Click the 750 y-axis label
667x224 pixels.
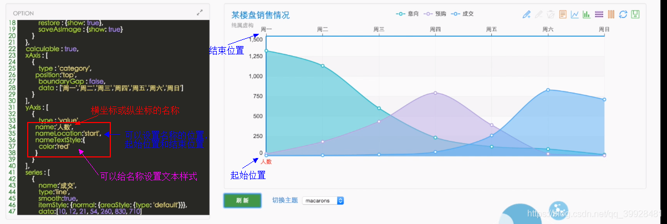[x=258, y=96]
